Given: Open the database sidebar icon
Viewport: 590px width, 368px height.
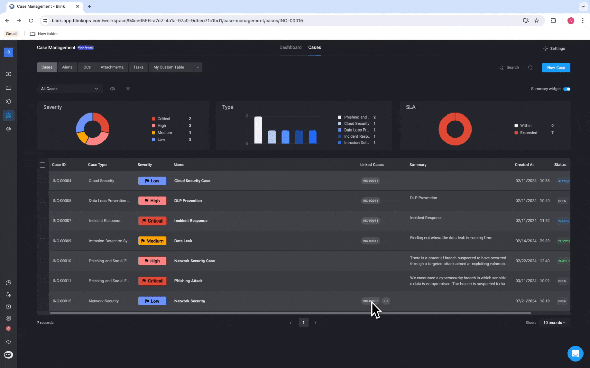Looking at the screenshot, I should (9, 318).
